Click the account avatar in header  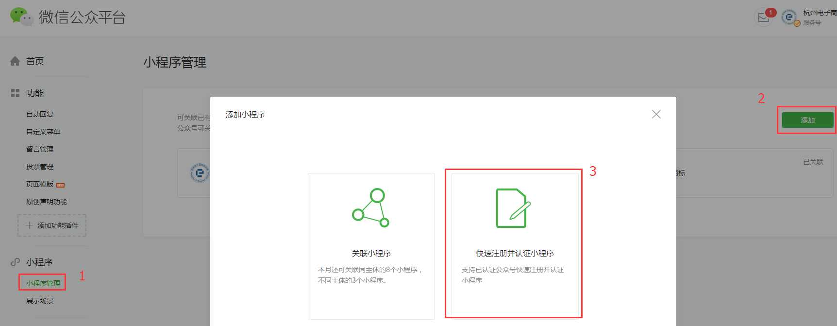point(789,17)
